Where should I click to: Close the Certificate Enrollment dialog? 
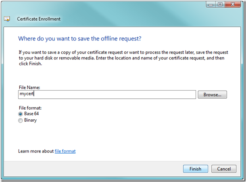233,4
